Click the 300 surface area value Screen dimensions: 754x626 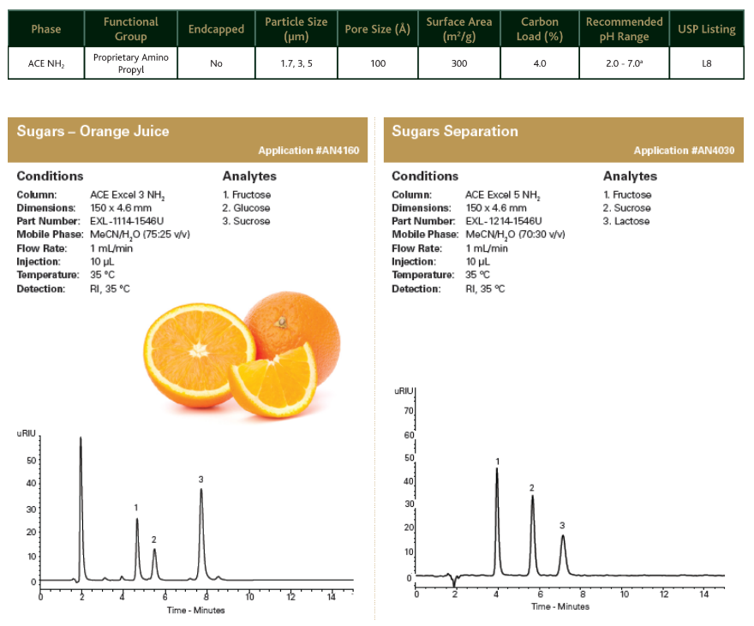(x=459, y=63)
